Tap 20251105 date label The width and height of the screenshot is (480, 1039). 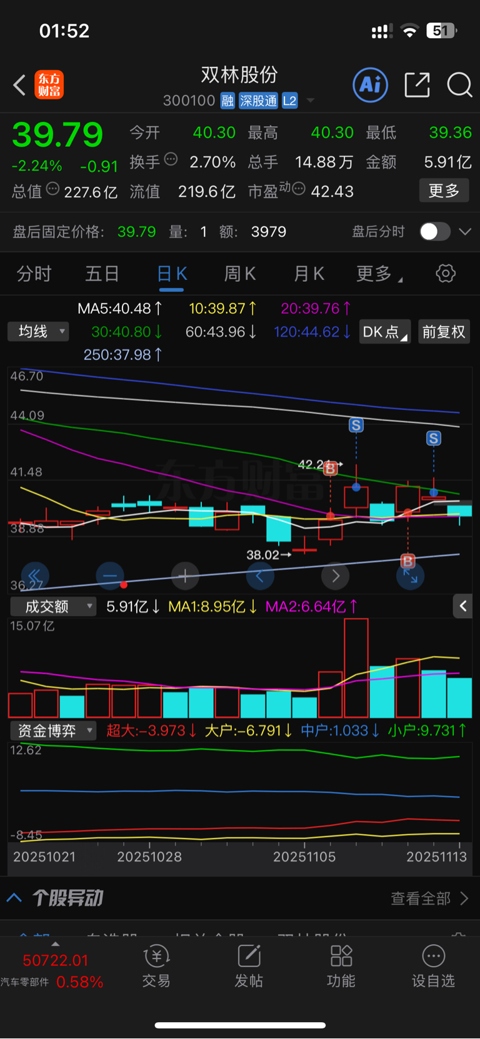304,857
